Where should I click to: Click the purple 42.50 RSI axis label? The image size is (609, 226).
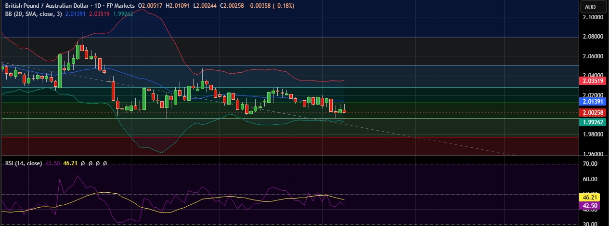click(x=590, y=205)
